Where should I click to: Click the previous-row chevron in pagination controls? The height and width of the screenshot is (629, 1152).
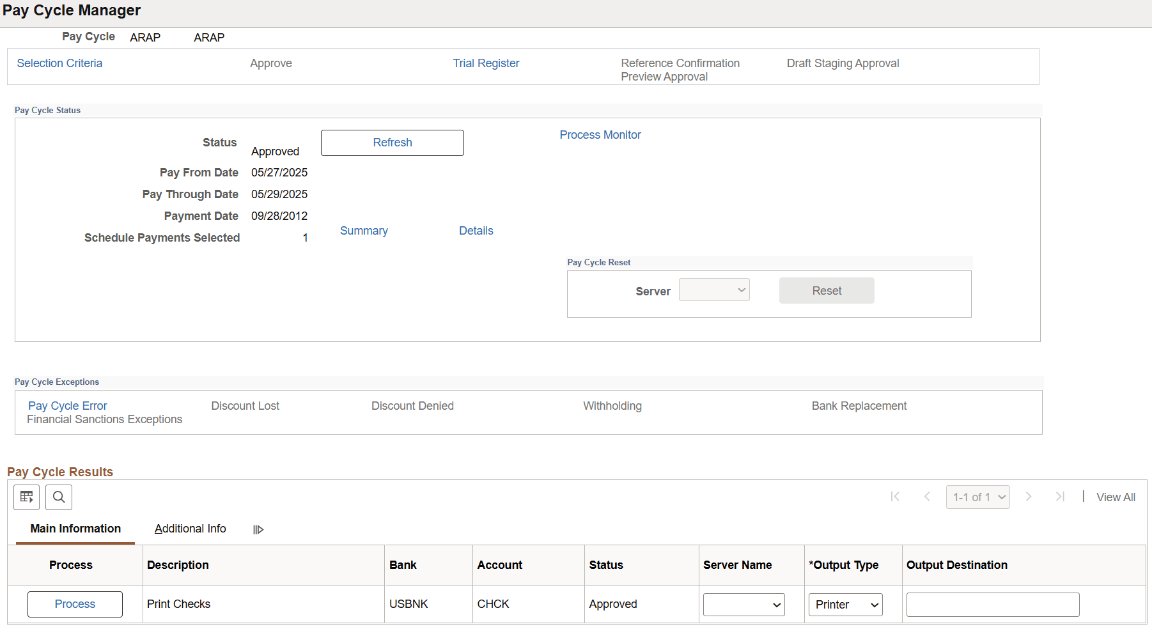927,497
